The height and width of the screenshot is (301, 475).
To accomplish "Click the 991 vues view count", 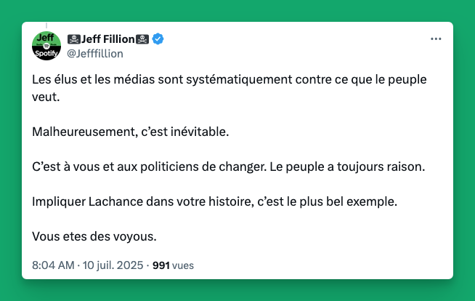I will point(173,265).
